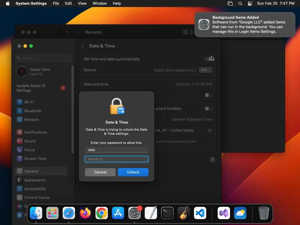Go back from Date & Time pane
The height and width of the screenshot is (225, 300).
coord(82,46)
